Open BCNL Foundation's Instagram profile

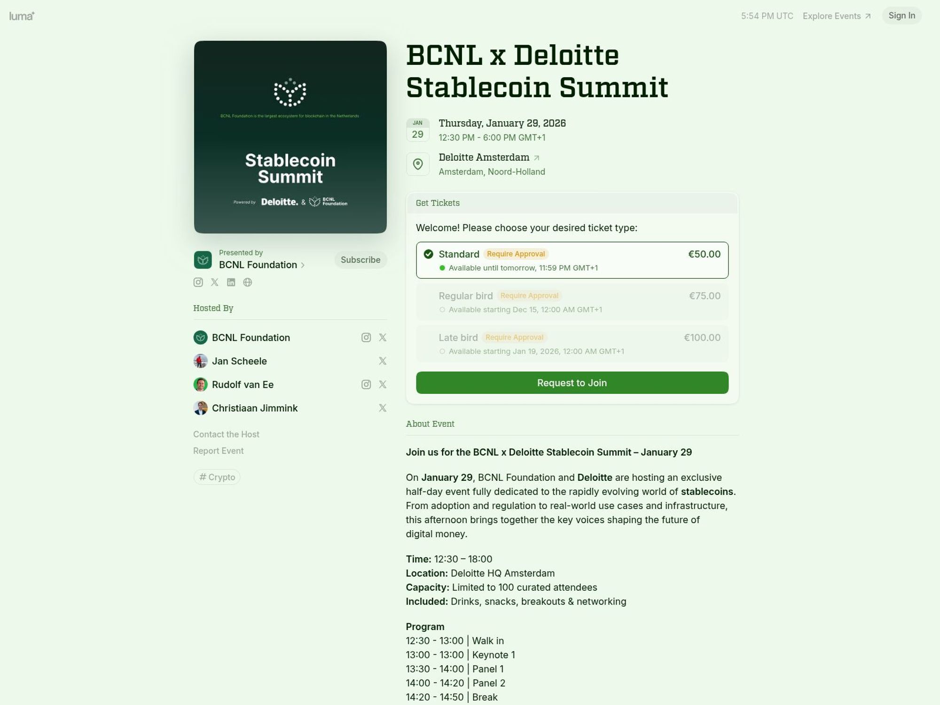[x=198, y=282]
